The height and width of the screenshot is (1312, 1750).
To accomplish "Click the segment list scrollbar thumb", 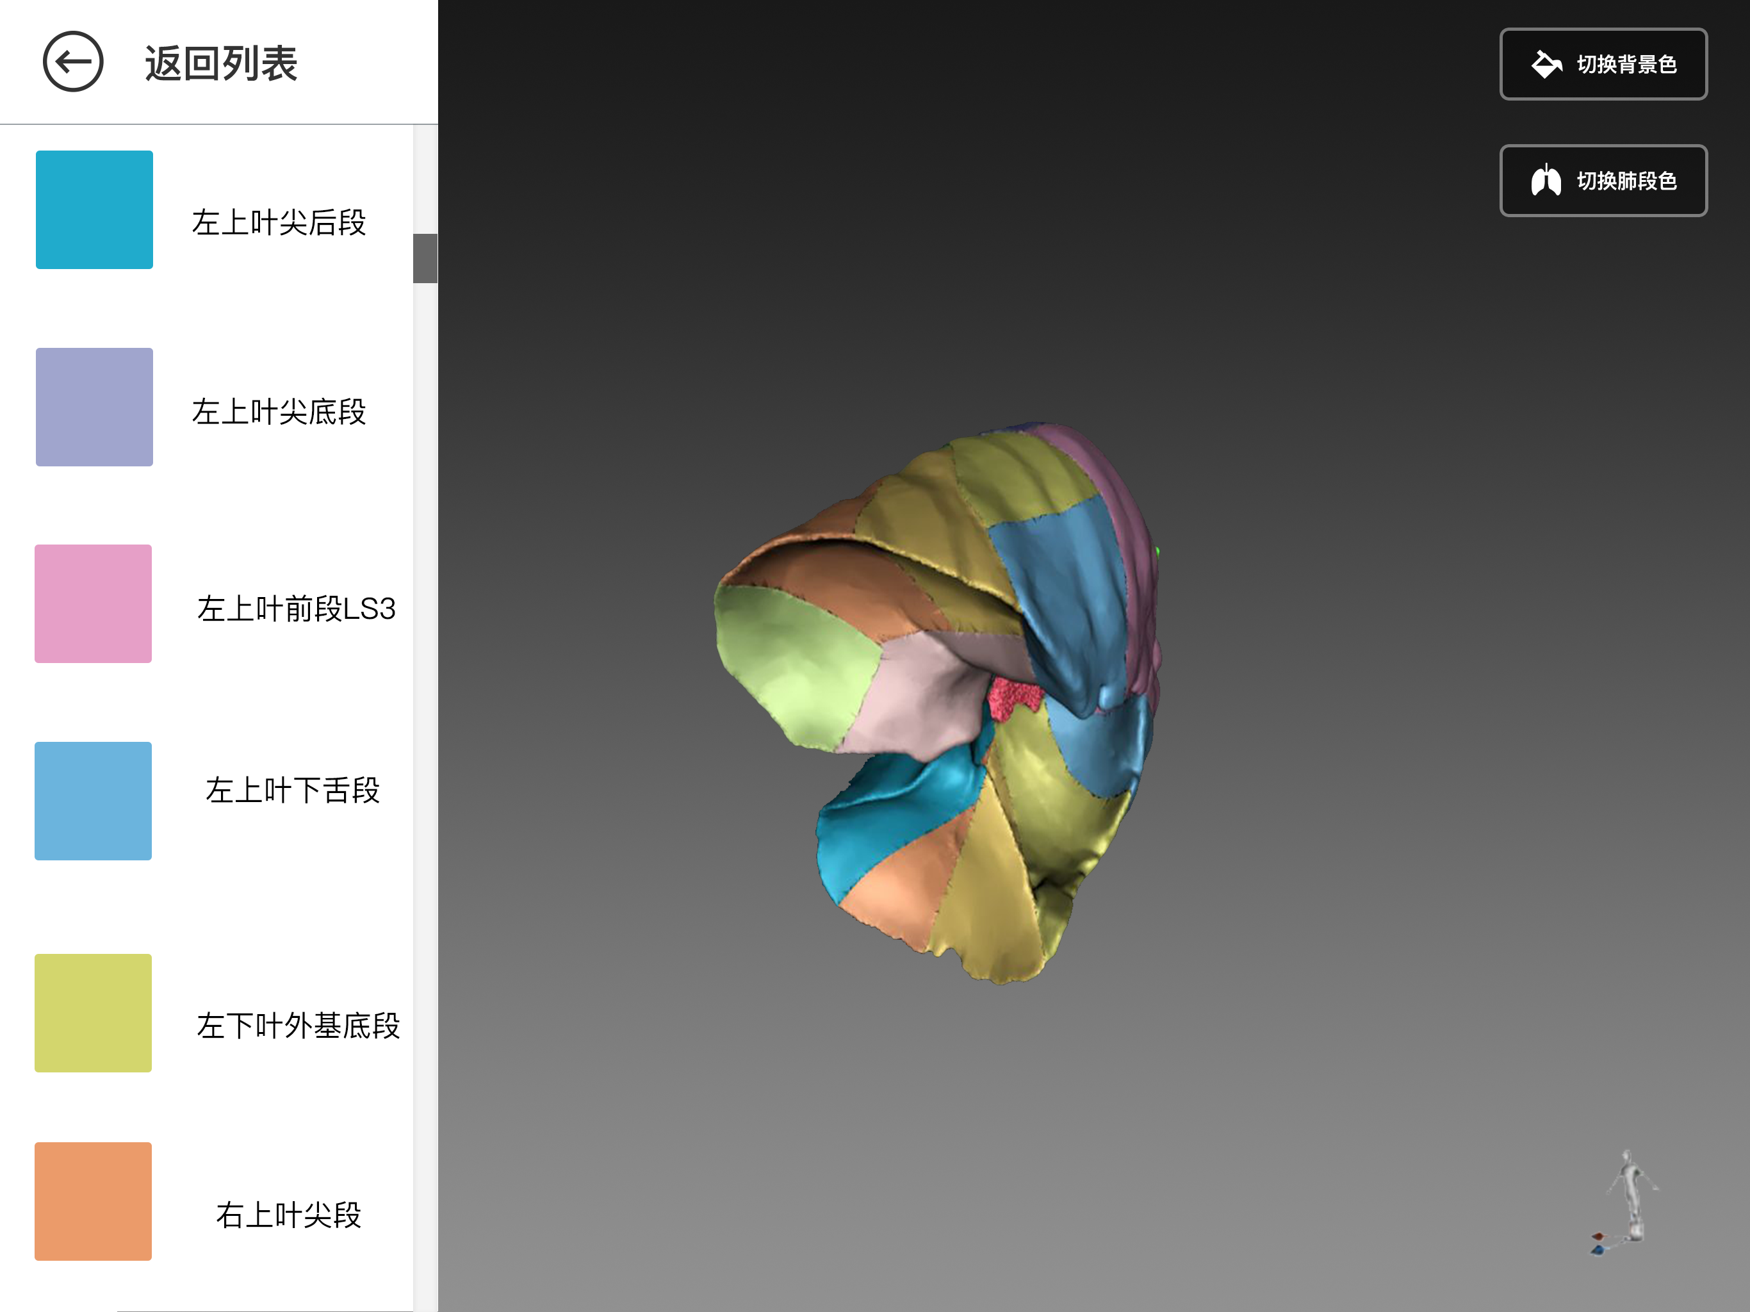I will [x=425, y=258].
